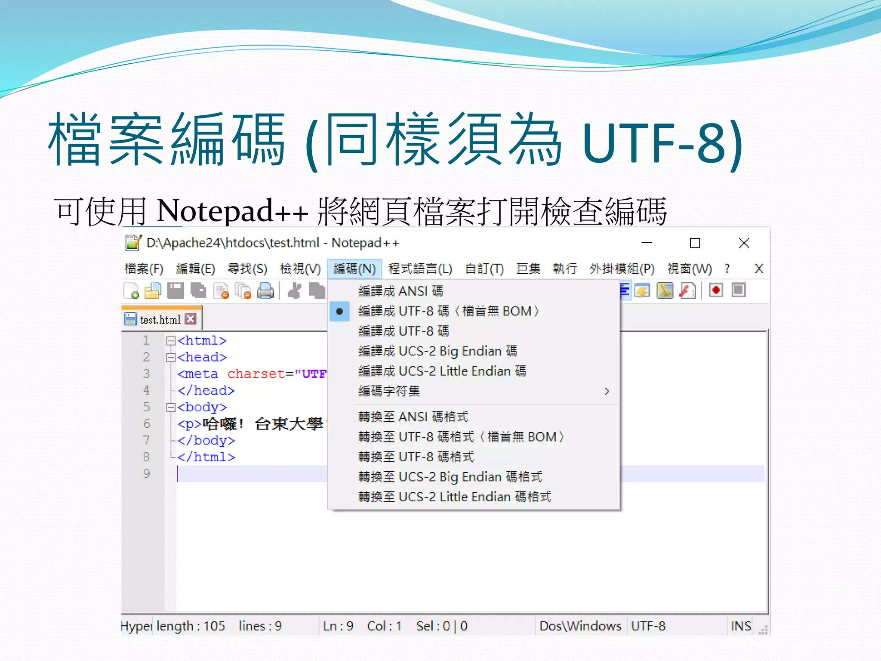
Task: Select 編譯成 UTF-8 碼（檔首無 BOM） option
Action: click(x=474, y=311)
